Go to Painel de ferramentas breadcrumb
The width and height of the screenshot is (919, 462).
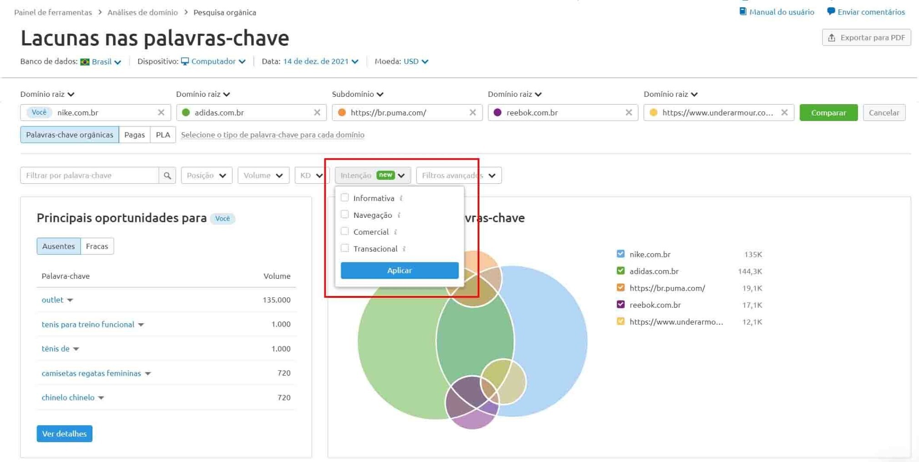[53, 12]
